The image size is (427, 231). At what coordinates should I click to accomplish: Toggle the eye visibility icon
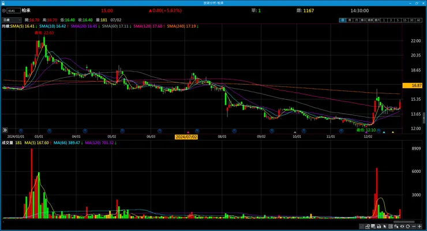402,226
